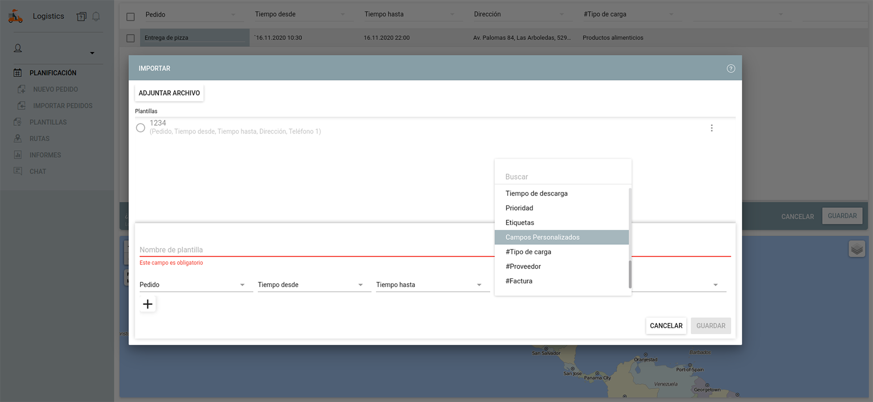Open the notifications bell icon
The width and height of the screenshot is (873, 402).
coord(96,16)
